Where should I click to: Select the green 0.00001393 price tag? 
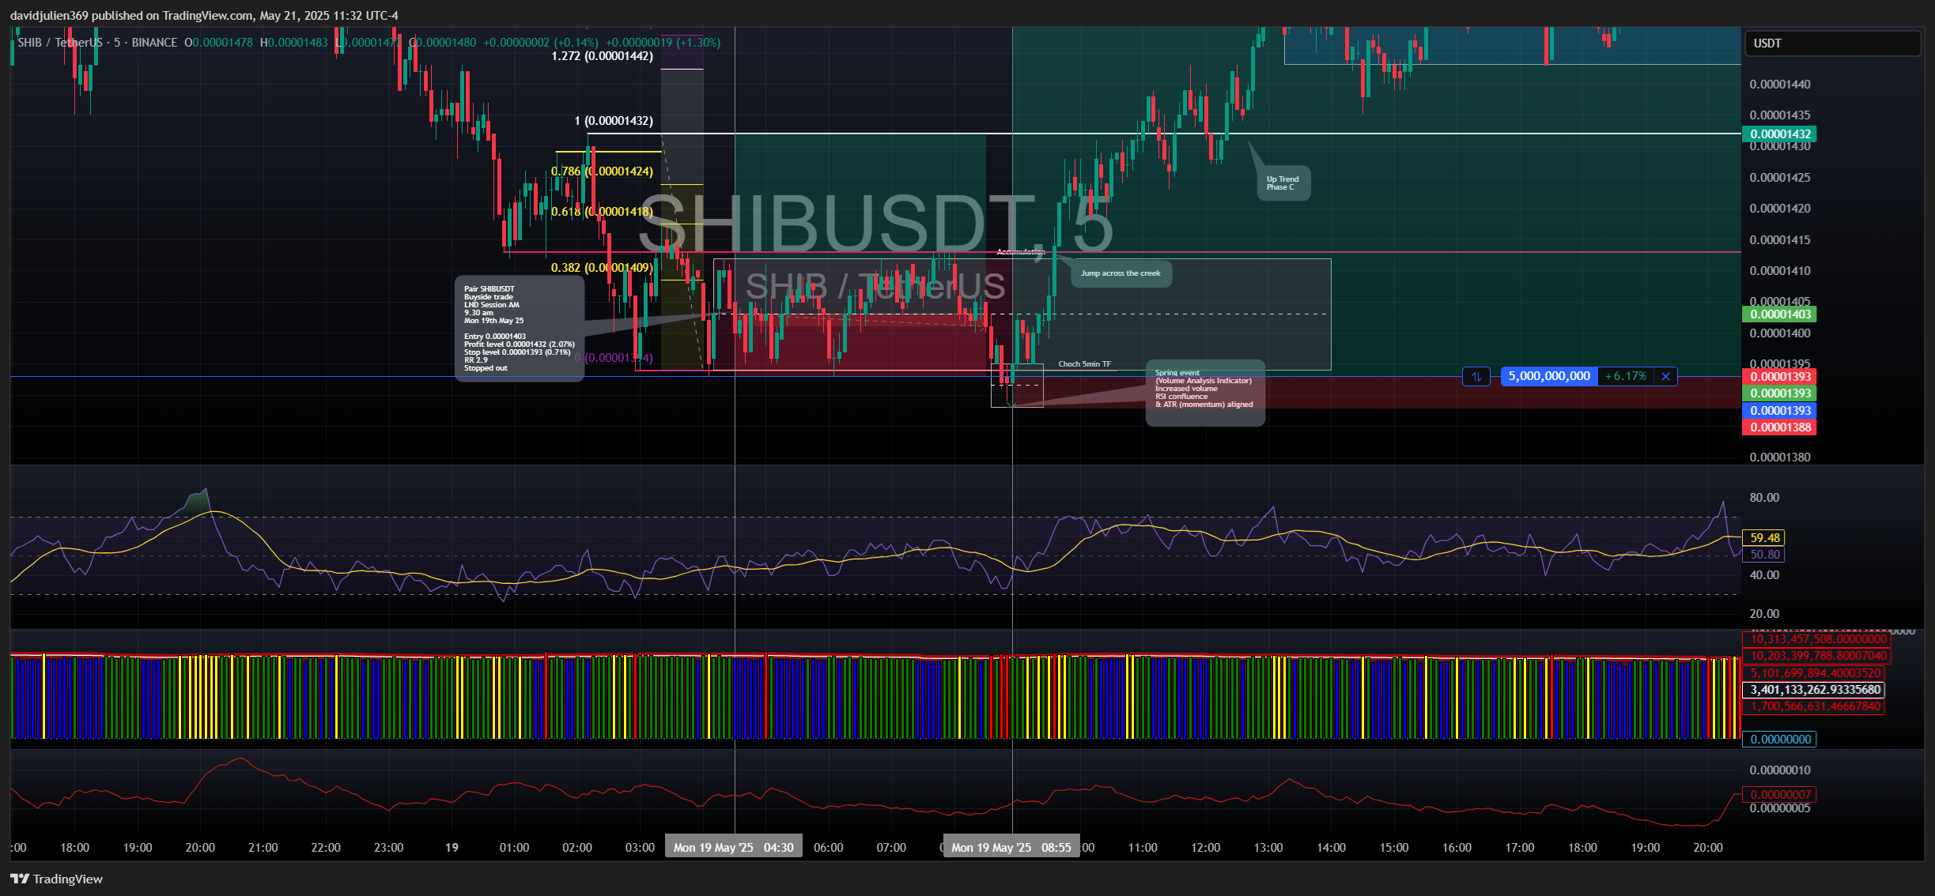(x=1779, y=393)
